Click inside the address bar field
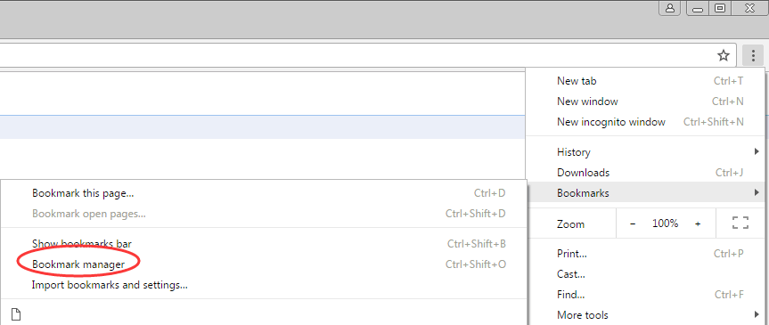Viewport: 769px width, 325px height. (353, 55)
